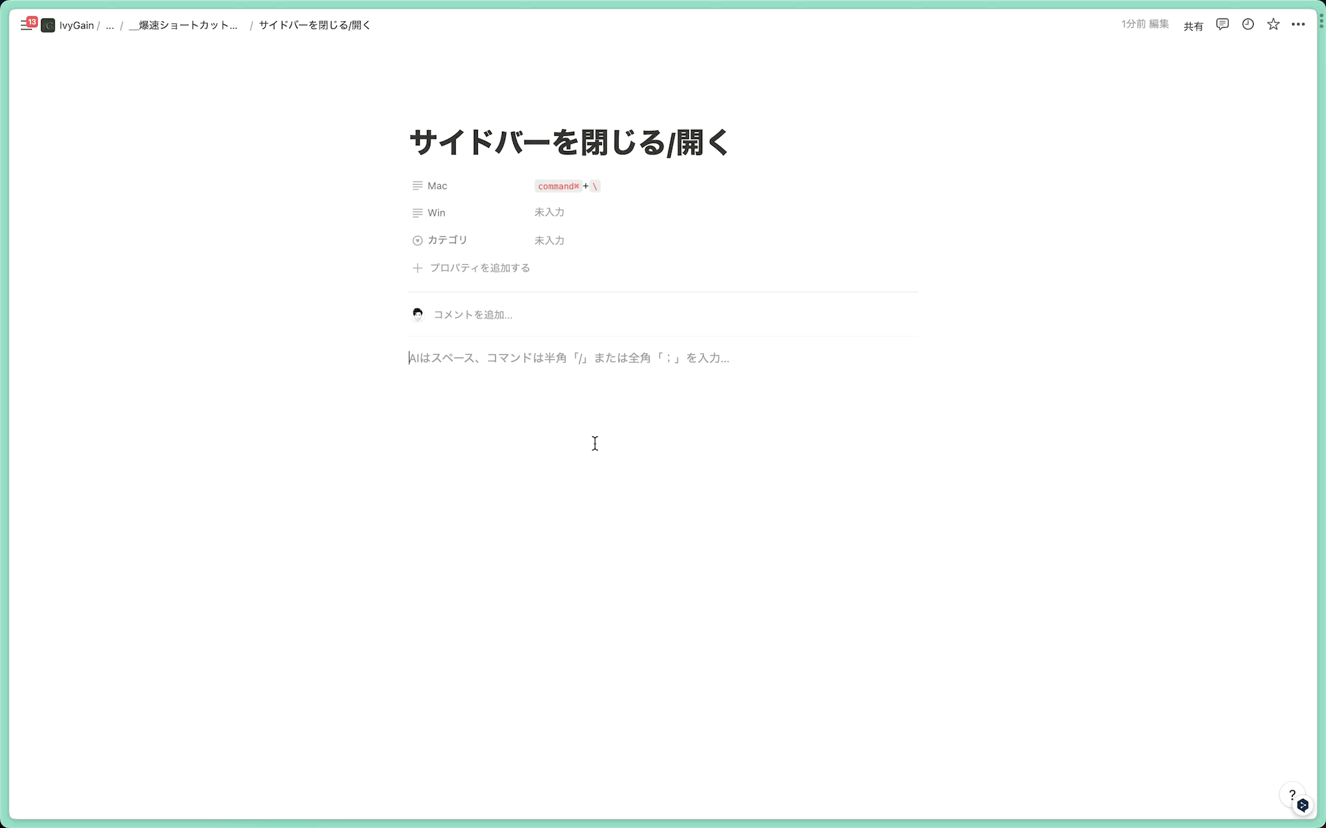Open page update history clock icon

point(1248,25)
